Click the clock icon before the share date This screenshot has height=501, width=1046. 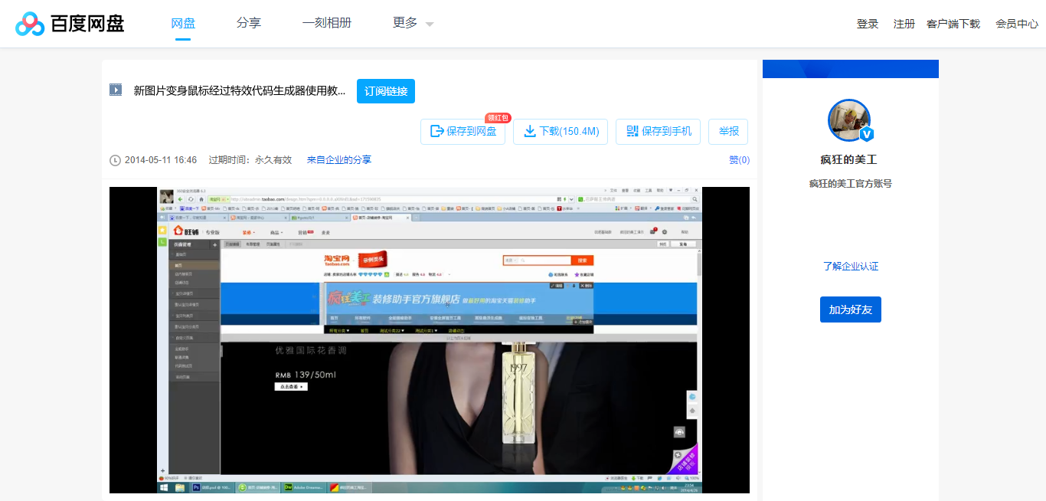coord(115,159)
